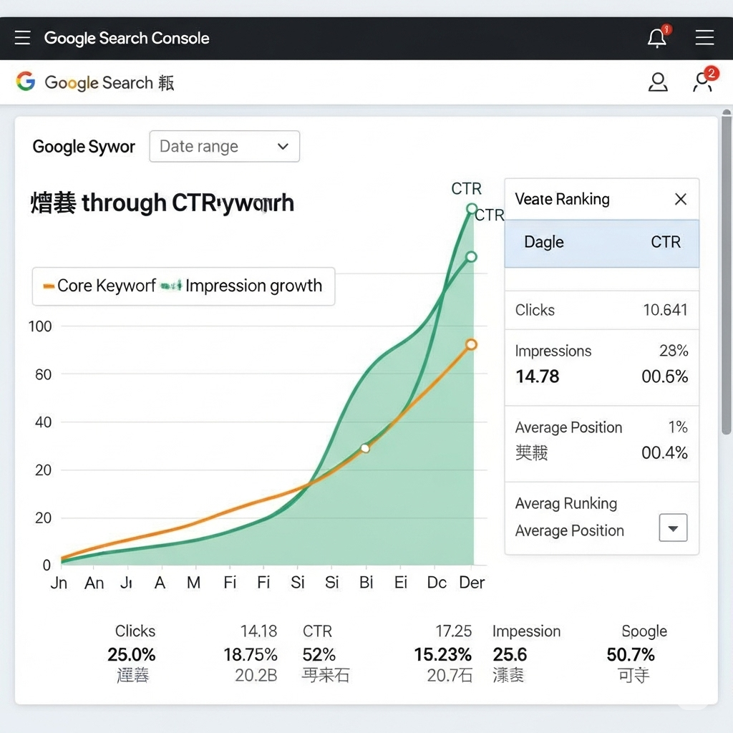Open the notifications bell icon
The image size is (733, 733).
658,37
